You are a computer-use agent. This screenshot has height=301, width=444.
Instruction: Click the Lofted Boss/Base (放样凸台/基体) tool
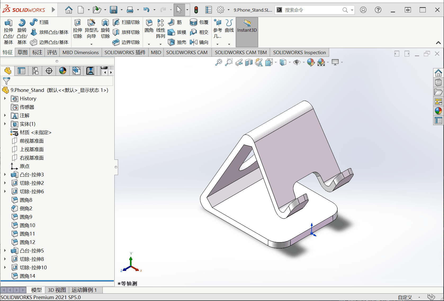coord(50,32)
